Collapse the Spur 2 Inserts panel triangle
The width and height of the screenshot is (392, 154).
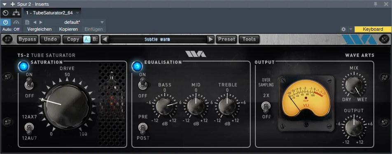[5, 4]
